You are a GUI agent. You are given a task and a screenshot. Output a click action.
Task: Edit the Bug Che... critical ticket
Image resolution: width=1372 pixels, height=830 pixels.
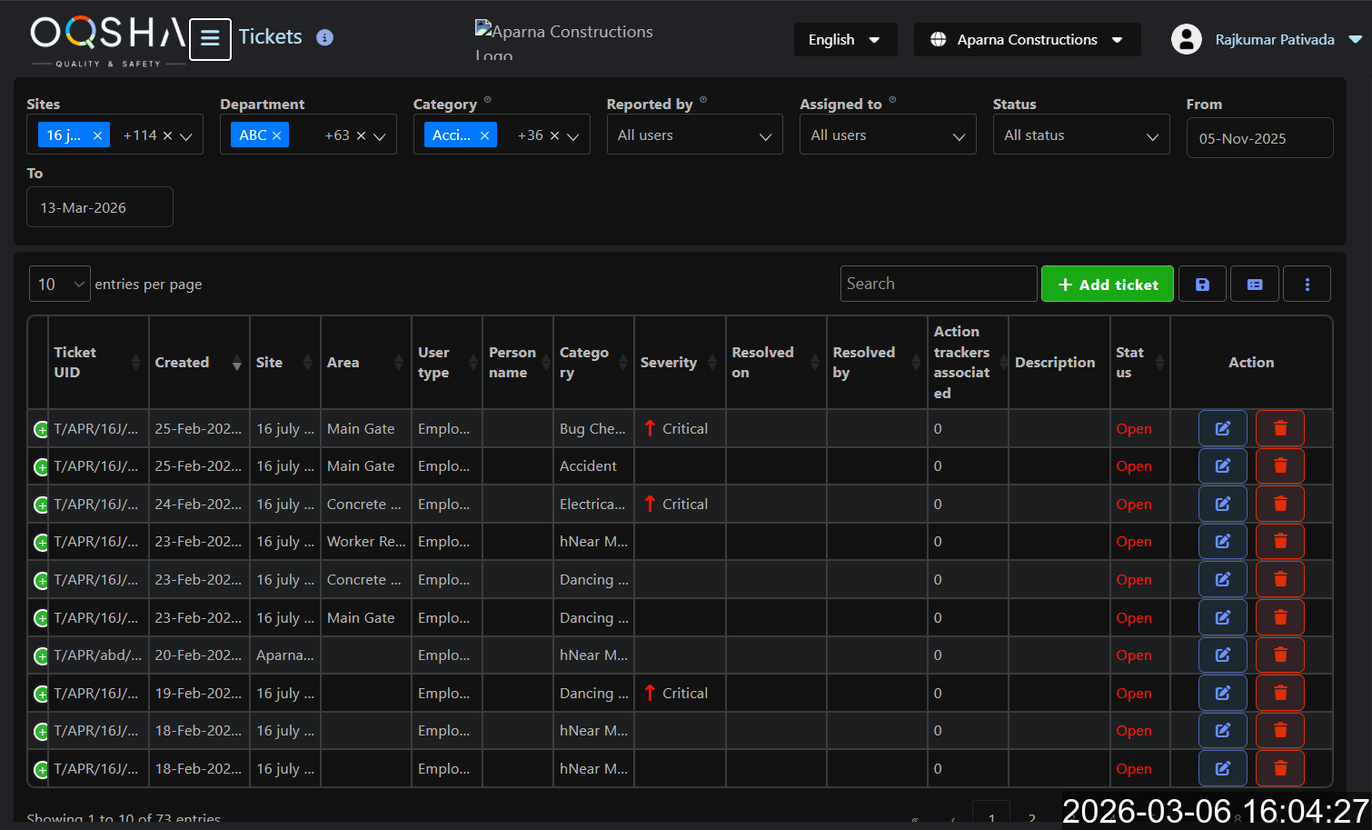1222,428
